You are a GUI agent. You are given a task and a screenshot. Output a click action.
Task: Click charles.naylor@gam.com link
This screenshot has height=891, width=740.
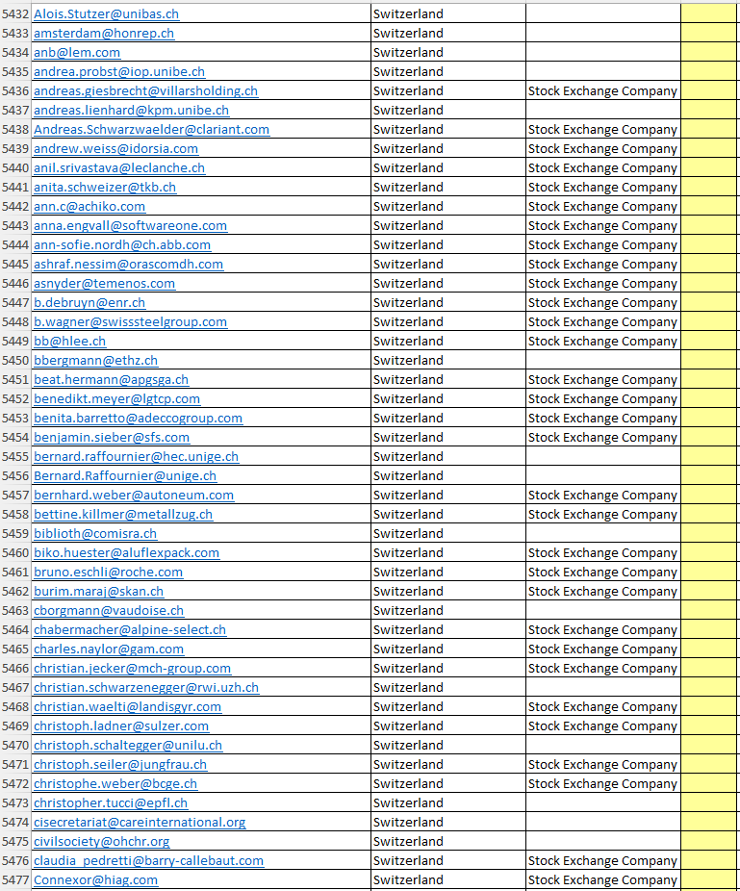(x=109, y=649)
